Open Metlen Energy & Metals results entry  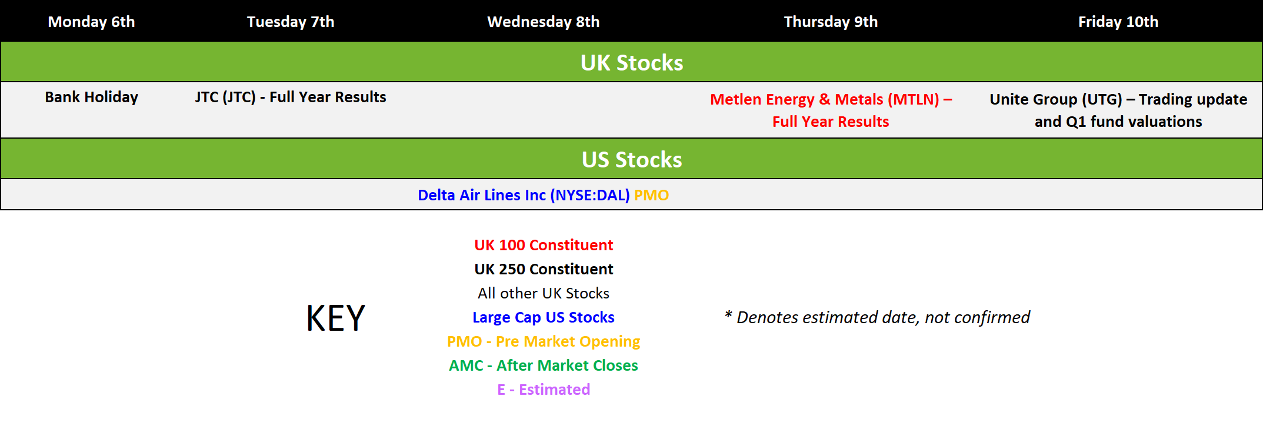831,110
